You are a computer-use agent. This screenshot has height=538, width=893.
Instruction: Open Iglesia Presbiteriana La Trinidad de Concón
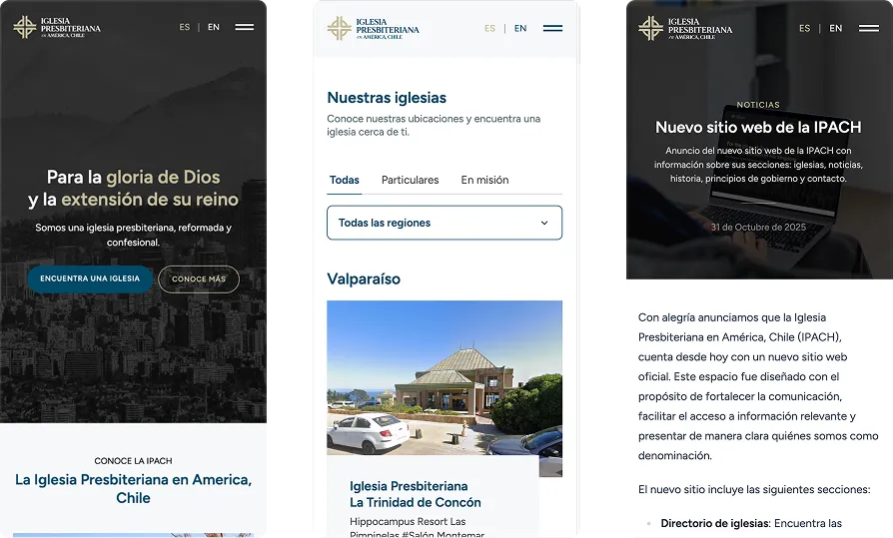click(x=415, y=494)
